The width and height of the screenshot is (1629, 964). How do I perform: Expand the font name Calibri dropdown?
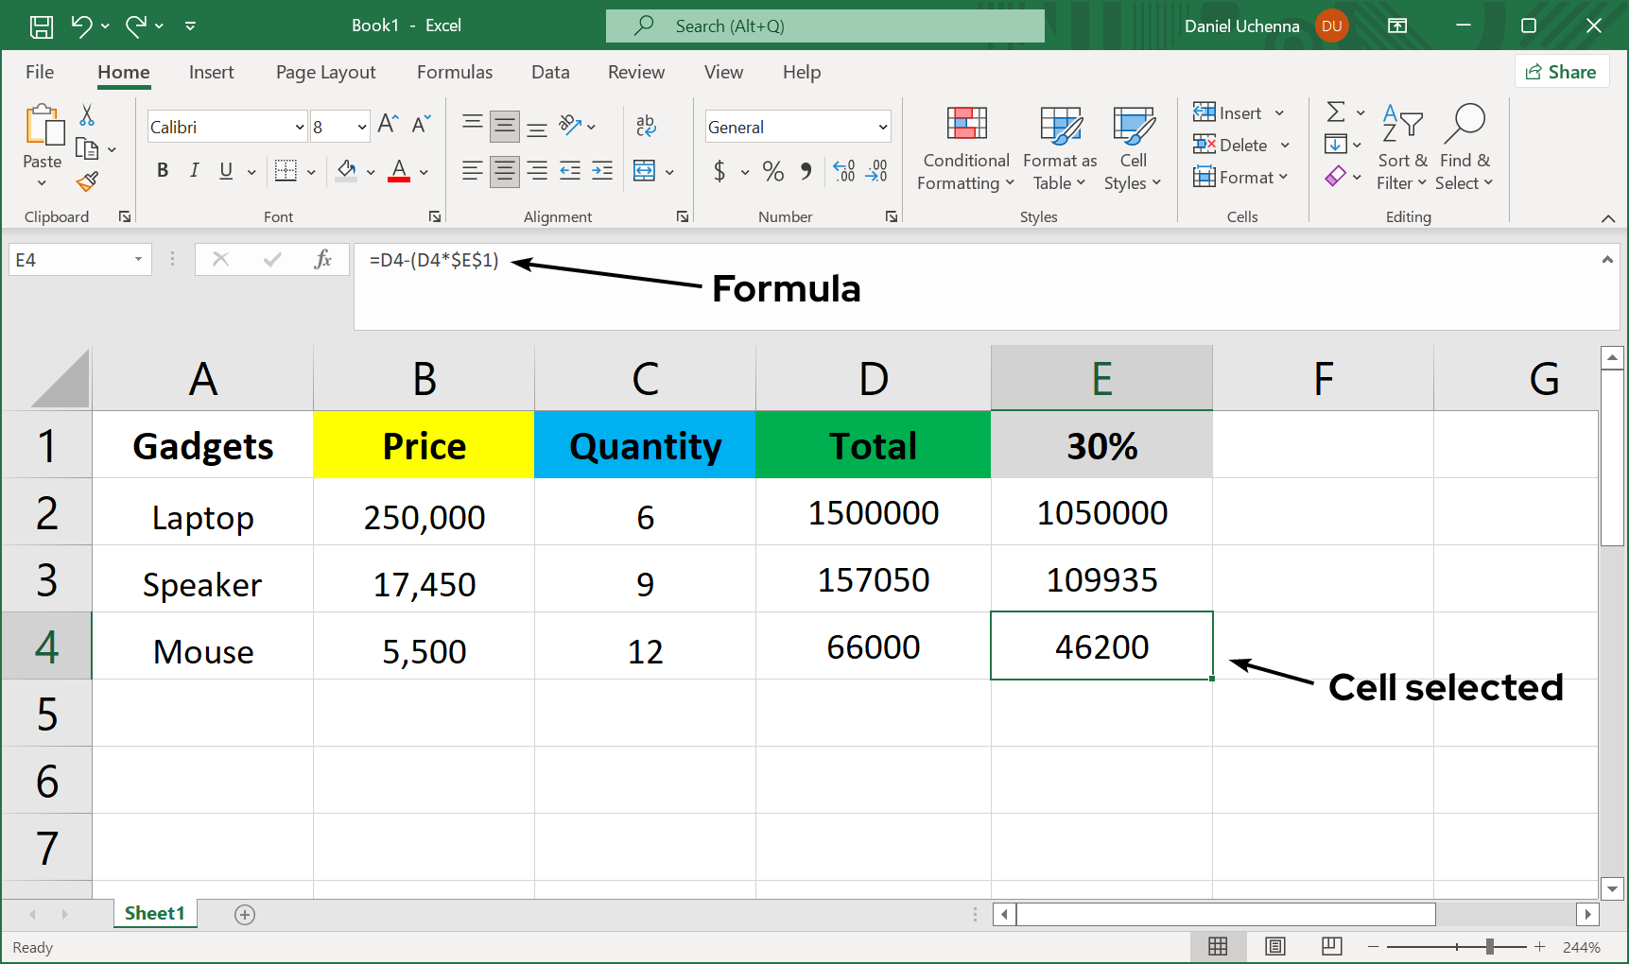click(x=300, y=127)
